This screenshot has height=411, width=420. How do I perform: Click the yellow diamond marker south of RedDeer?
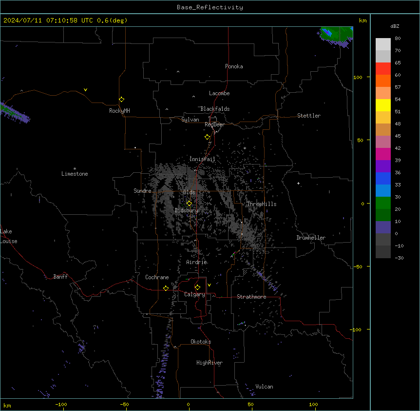[x=207, y=137]
